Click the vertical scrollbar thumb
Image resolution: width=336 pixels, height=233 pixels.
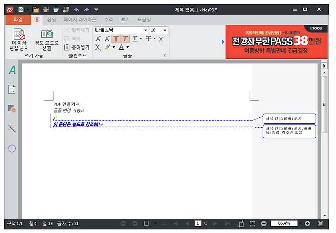coord(324,105)
